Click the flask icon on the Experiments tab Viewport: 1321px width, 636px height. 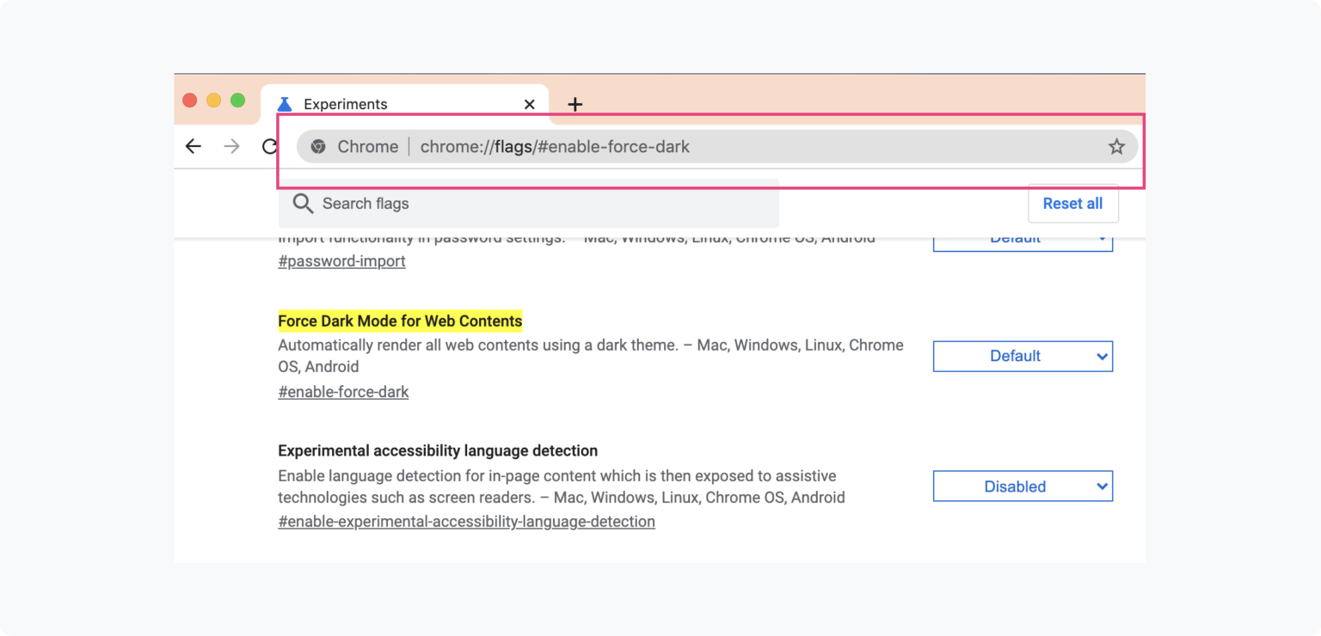pyautogui.click(x=285, y=103)
